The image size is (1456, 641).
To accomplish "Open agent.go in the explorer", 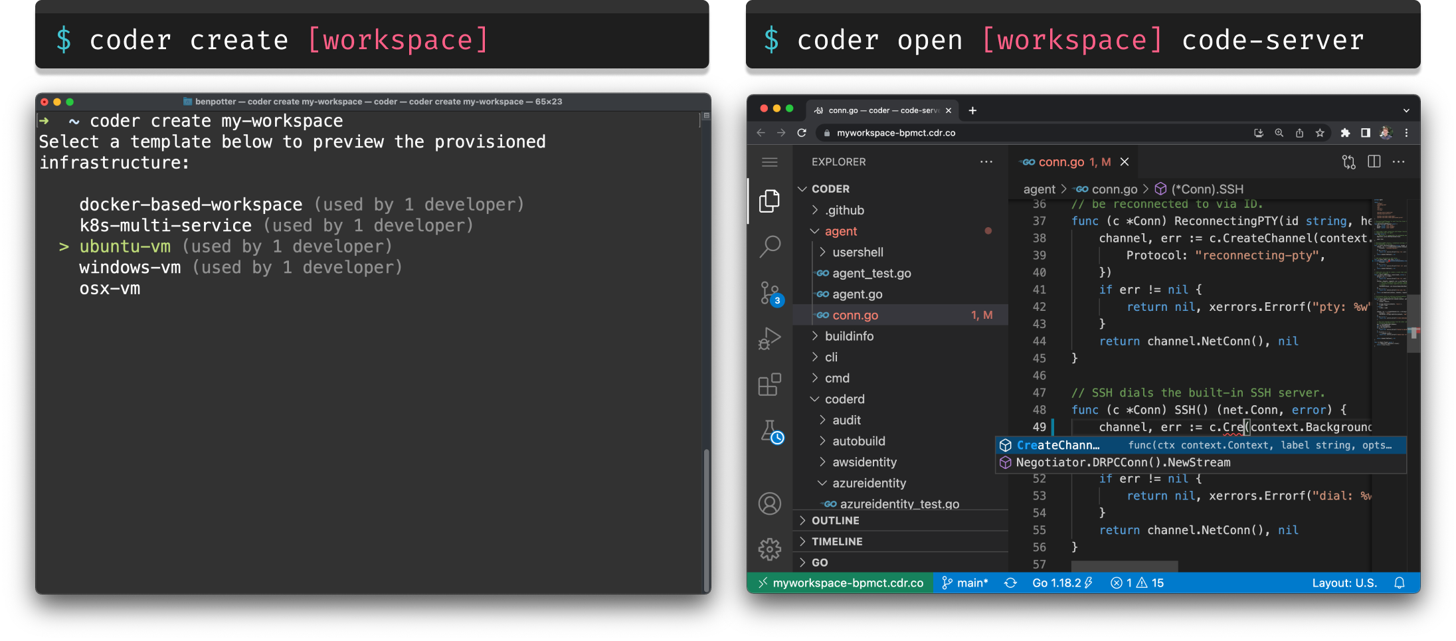I will point(901,294).
